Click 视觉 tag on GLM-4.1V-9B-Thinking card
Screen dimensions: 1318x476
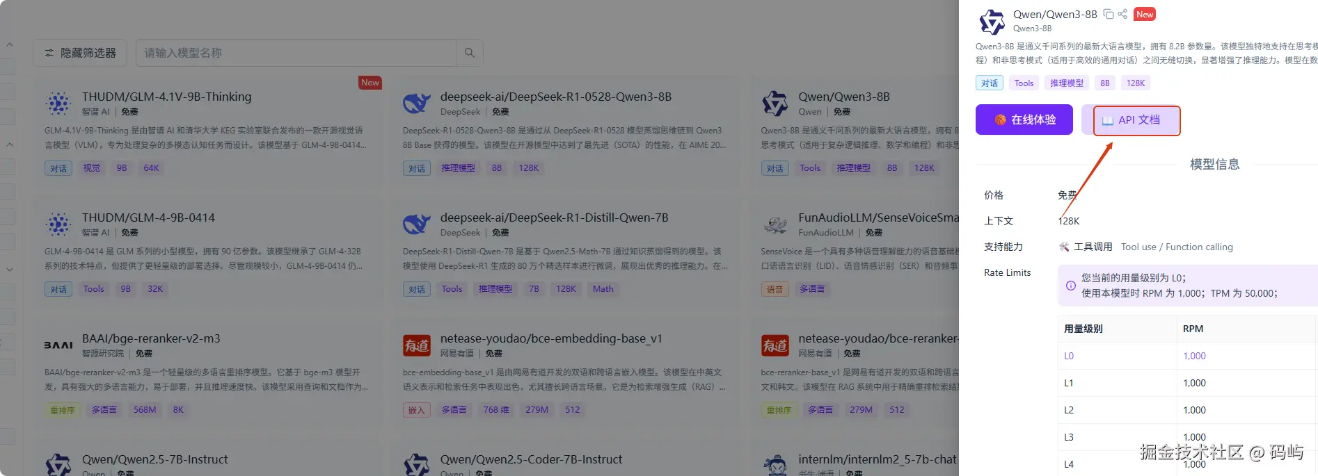pos(92,168)
